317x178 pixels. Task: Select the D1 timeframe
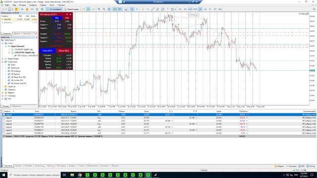point(210,9)
